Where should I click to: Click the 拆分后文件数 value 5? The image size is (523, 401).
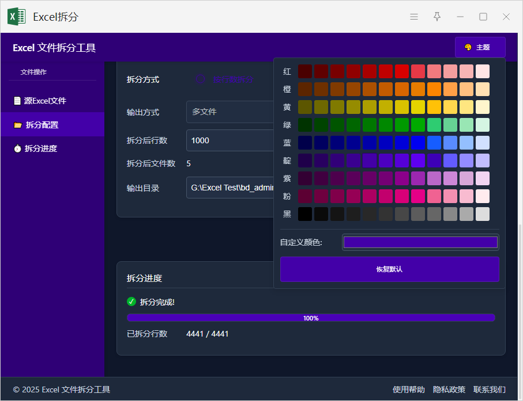tap(189, 163)
